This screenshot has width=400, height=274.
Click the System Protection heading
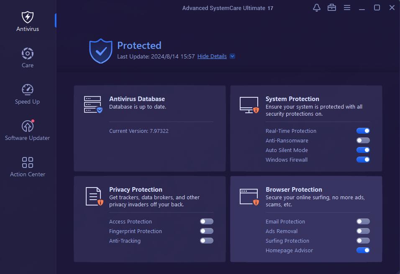click(x=292, y=99)
